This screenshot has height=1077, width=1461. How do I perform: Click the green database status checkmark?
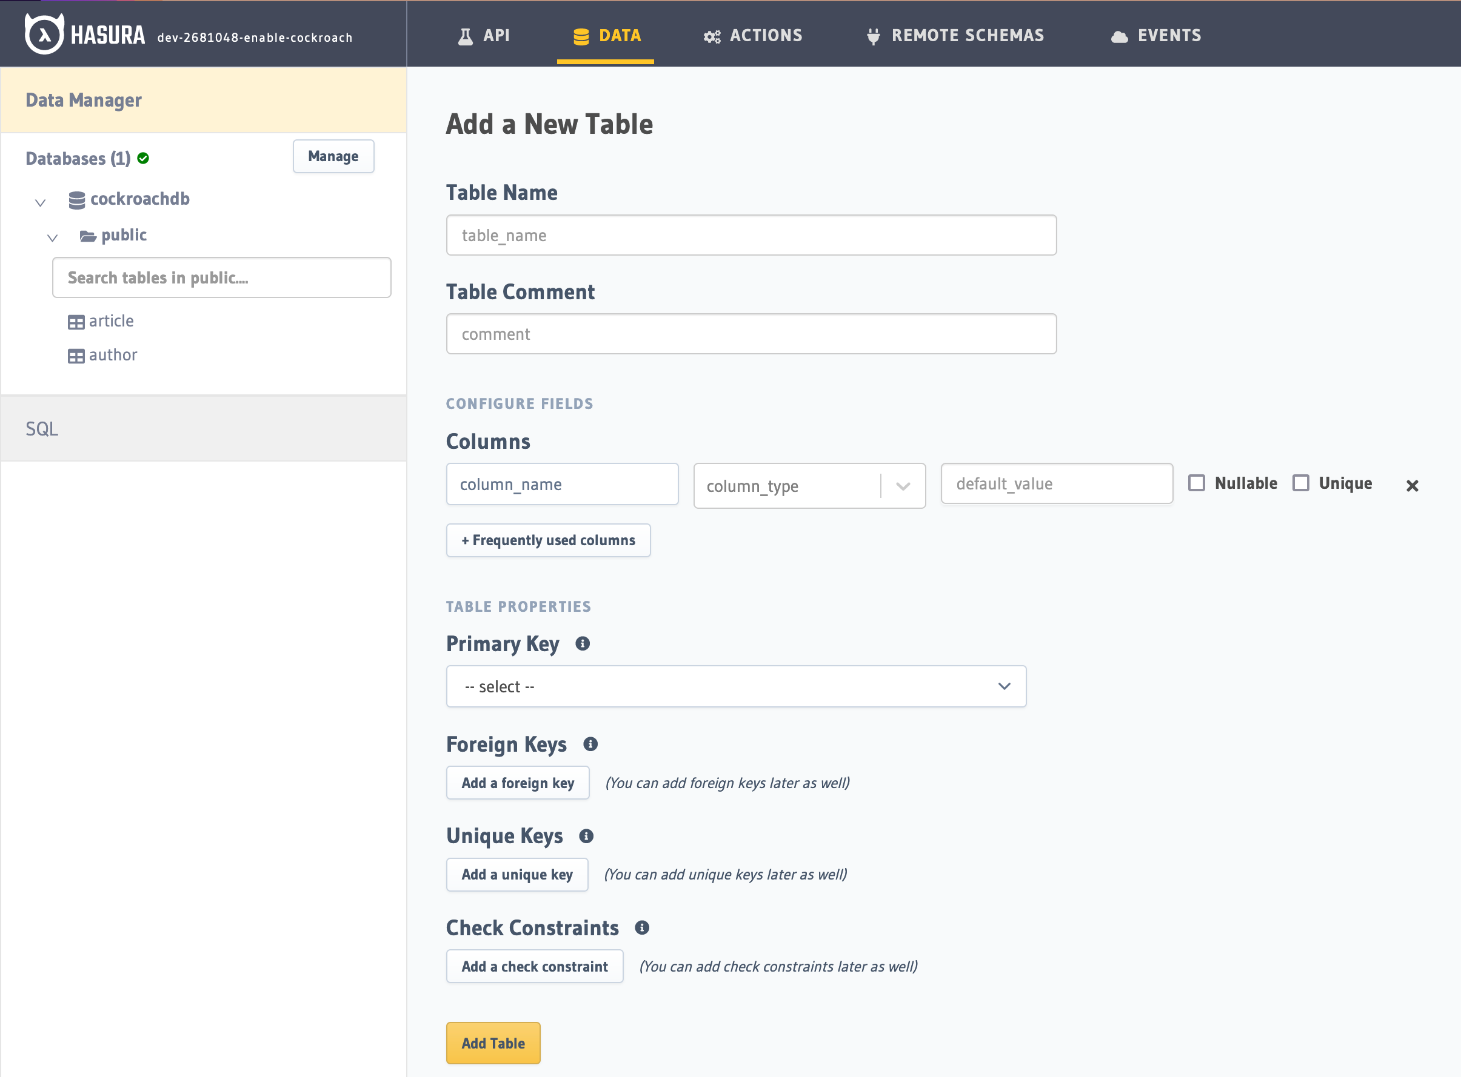(144, 159)
